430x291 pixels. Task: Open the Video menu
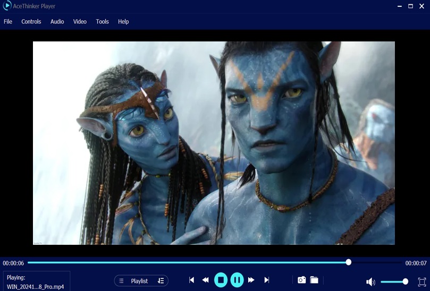80,22
